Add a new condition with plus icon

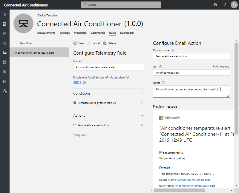[142, 93]
